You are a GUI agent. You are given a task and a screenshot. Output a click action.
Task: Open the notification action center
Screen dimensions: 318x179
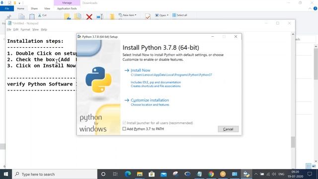click(x=310, y=174)
